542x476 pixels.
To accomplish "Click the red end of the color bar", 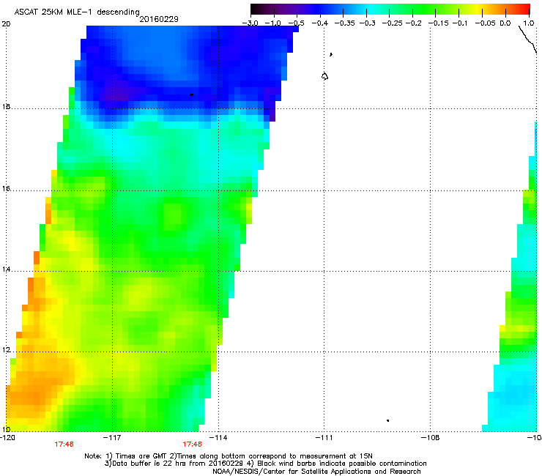I will click(x=526, y=10).
